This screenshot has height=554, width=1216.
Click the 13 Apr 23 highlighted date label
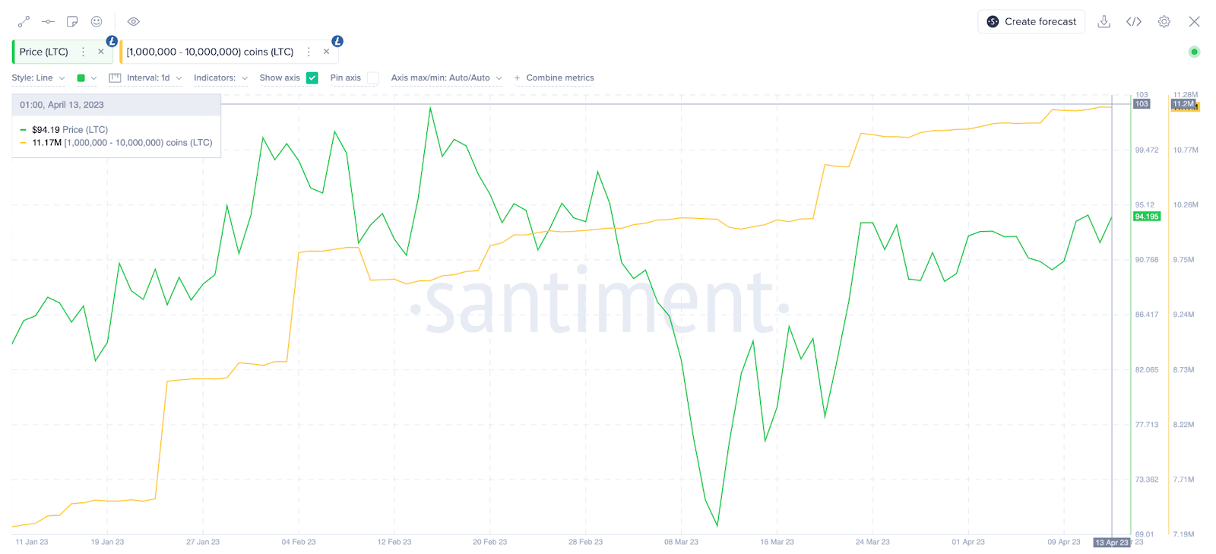tap(1112, 543)
